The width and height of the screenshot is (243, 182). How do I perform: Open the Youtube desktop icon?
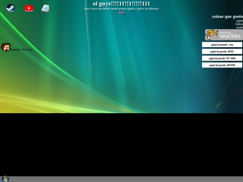(x=29, y=9)
